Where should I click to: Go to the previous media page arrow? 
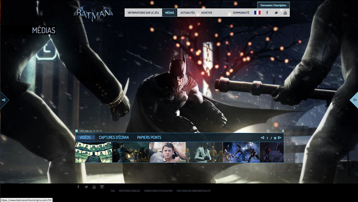tap(262, 138)
